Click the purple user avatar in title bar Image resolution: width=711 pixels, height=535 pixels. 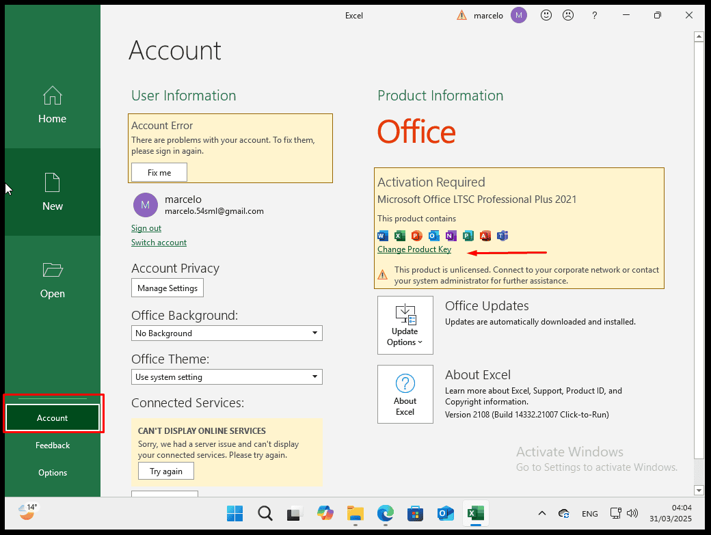click(519, 15)
